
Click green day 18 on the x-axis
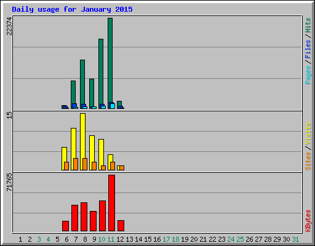click(x=175, y=239)
